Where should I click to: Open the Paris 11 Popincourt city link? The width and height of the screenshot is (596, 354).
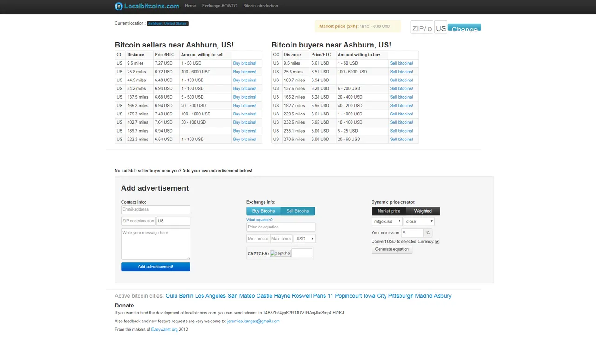338,296
